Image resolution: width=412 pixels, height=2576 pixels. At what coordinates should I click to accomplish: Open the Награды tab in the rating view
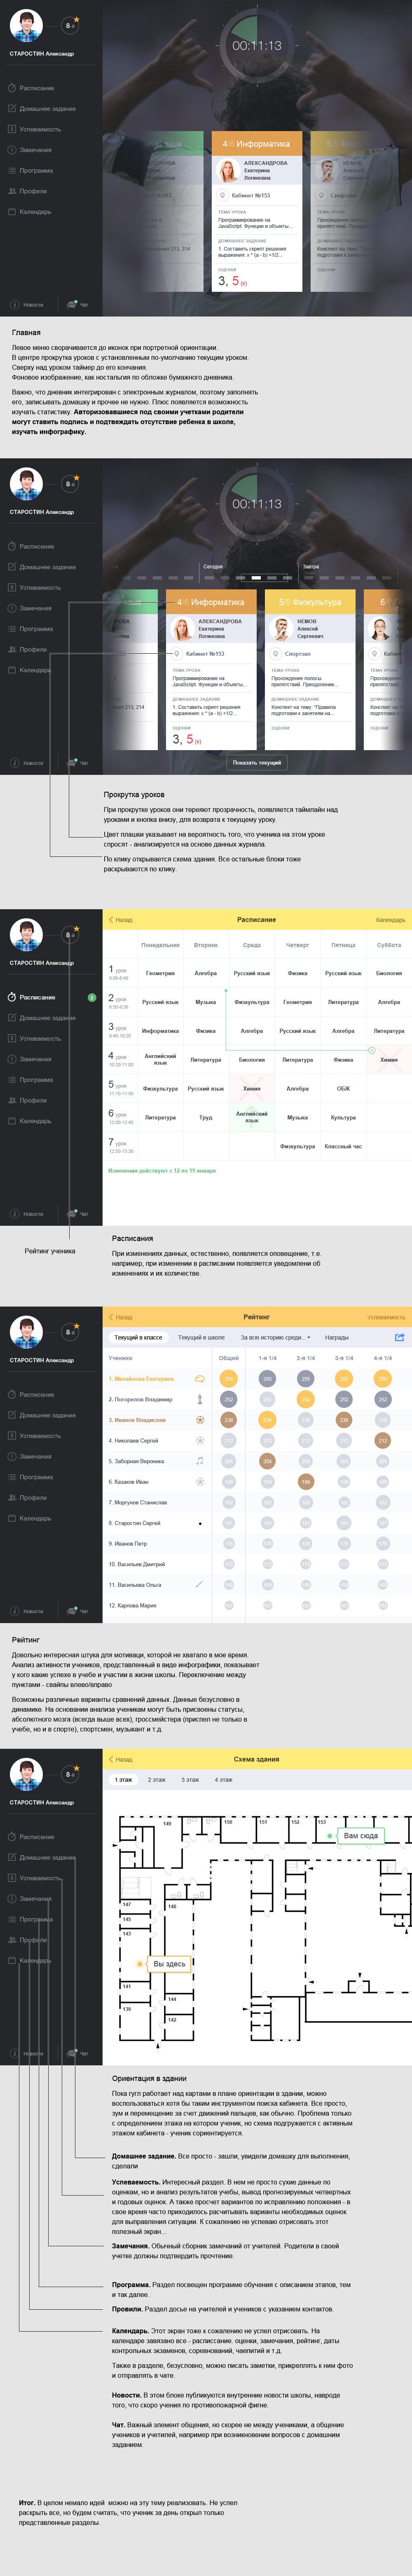coord(337,1337)
